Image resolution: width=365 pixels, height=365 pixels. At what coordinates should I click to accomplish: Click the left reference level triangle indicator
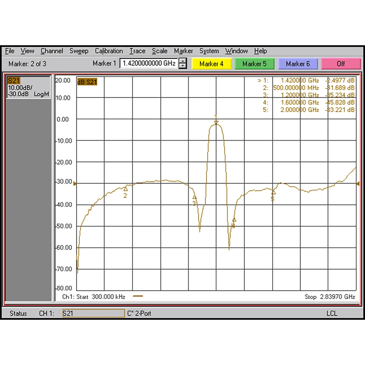pos(75,184)
